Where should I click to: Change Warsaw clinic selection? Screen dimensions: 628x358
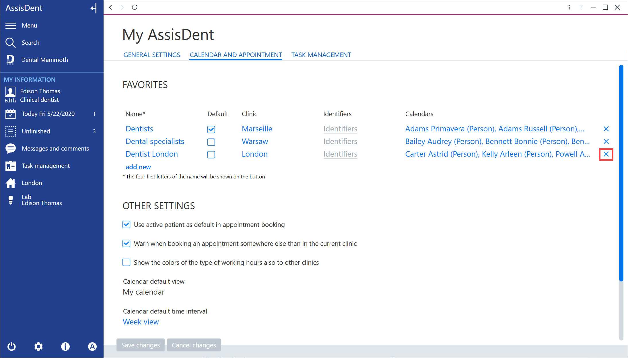pyautogui.click(x=255, y=141)
